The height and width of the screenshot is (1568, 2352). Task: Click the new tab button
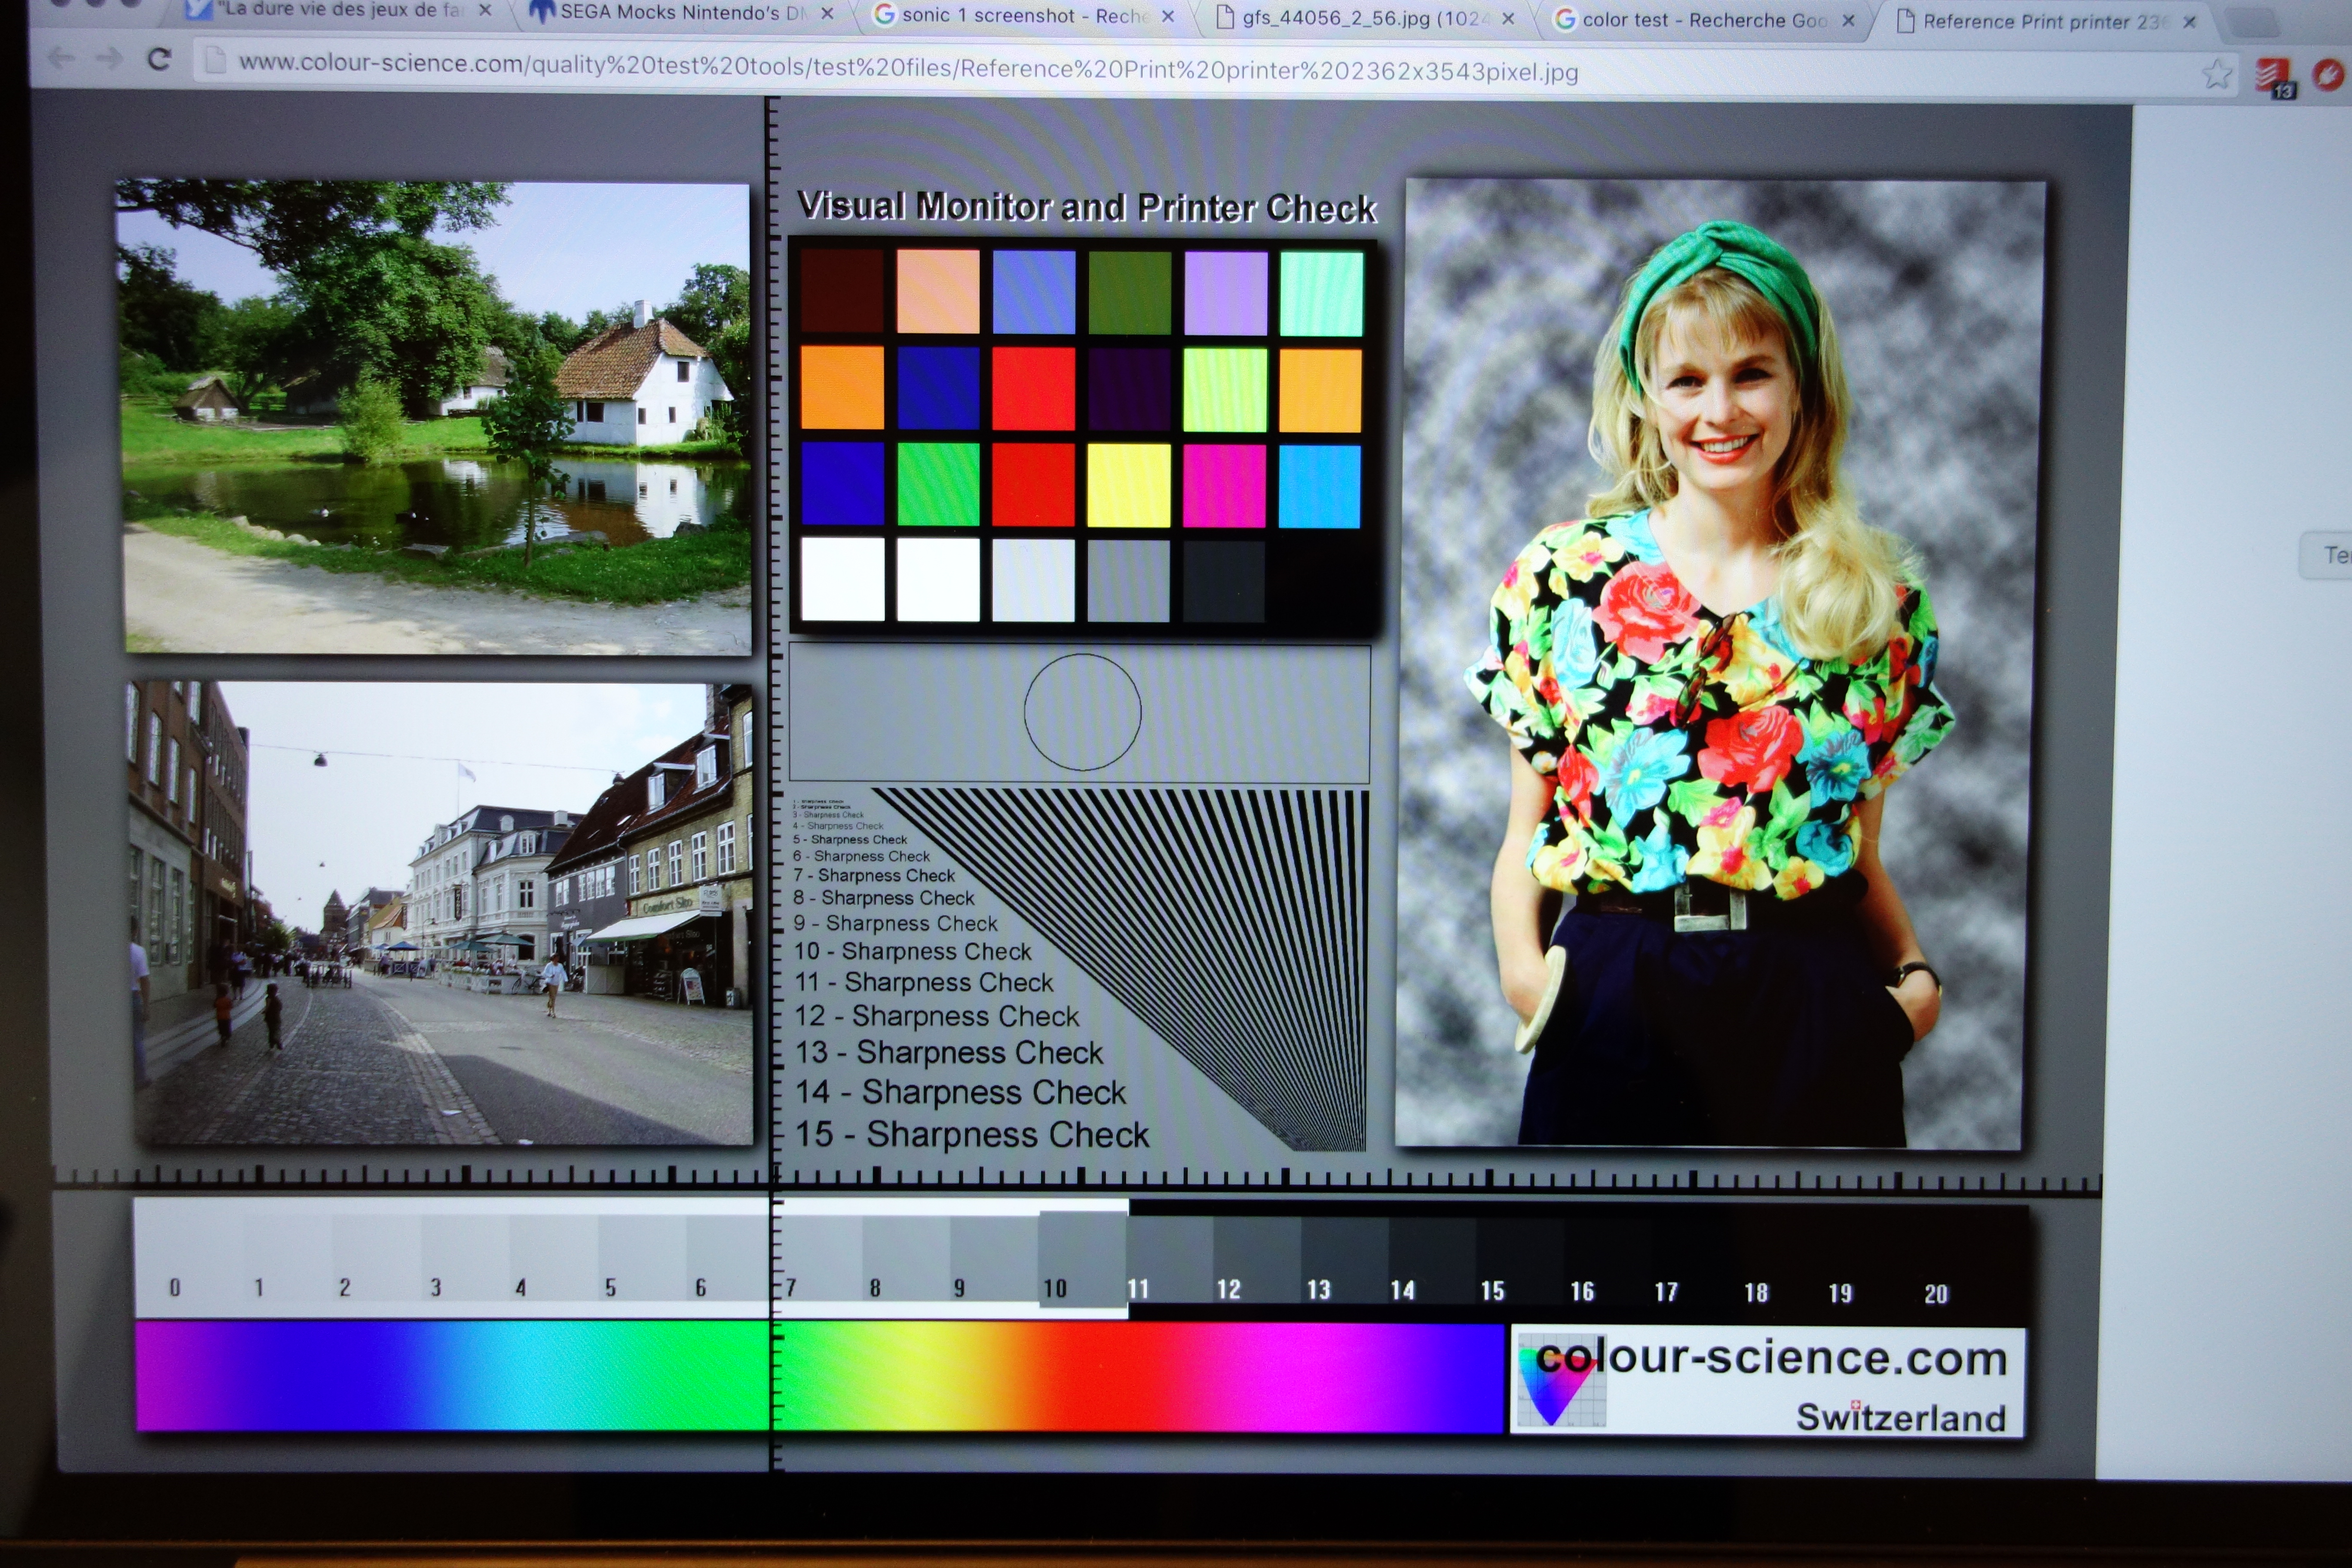click(2254, 22)
